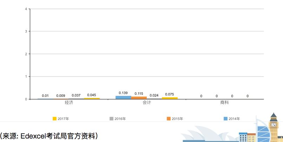Click the 0.024 data label above 会计
This screenshot has height=142, width=283.
pyautogui.click(x=154, y=95)
